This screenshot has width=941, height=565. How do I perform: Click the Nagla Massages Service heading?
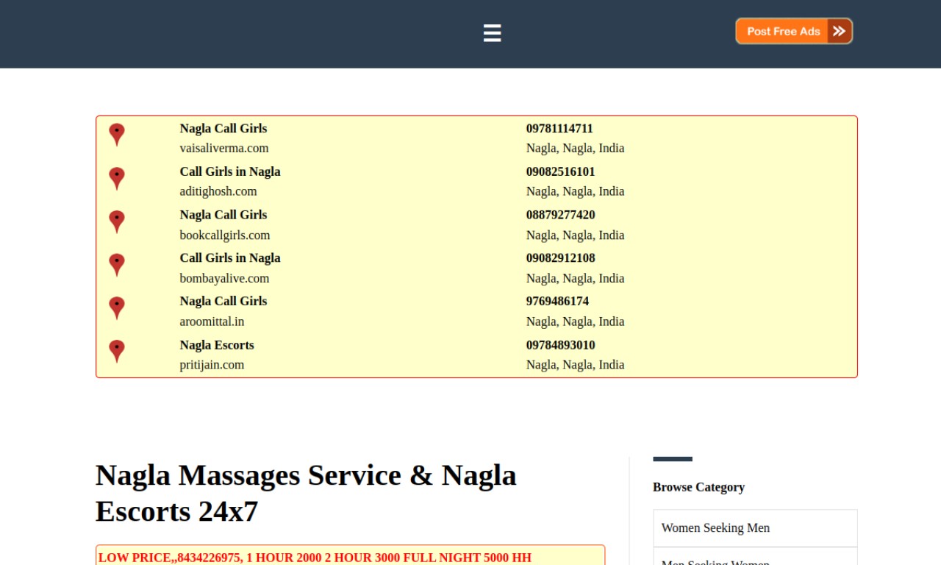pos(306,493)
